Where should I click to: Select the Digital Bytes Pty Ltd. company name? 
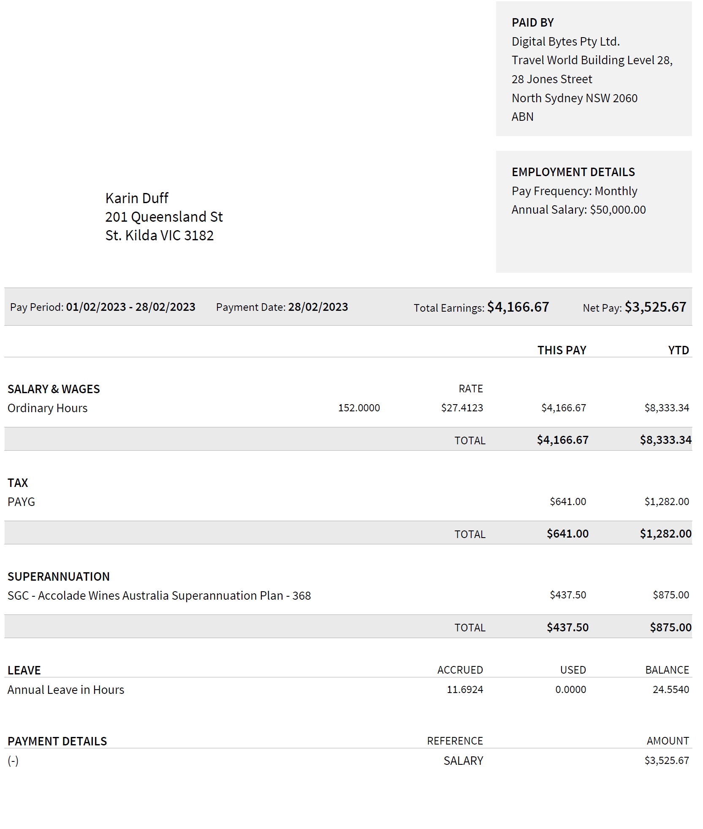click(x=565, y=42)
